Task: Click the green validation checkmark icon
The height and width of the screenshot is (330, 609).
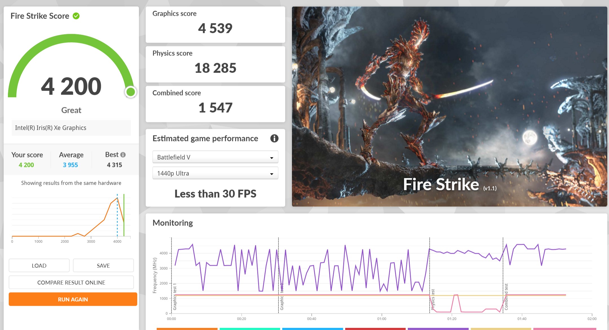Action: pos(76,16)
